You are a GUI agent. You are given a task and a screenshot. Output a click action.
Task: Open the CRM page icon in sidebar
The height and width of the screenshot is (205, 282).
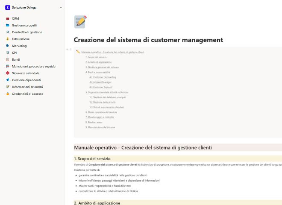(8, 18)
